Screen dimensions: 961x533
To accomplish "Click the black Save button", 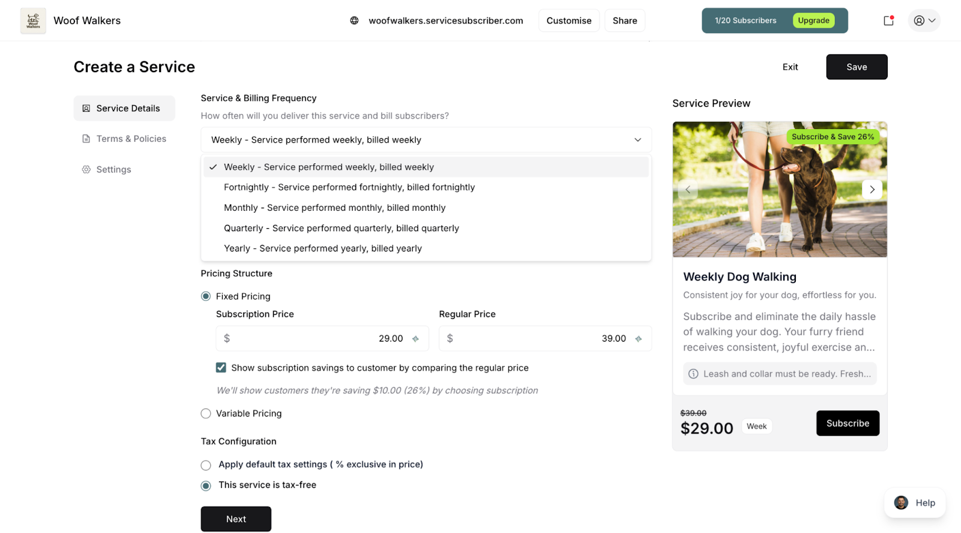I will coord(856,67).
